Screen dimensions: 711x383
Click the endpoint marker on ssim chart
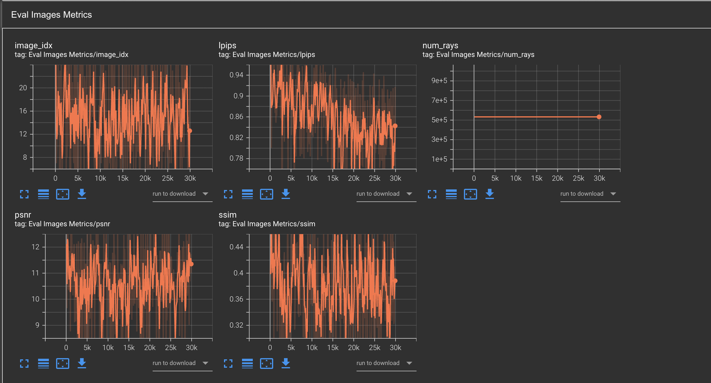click(x=395, y=281)
